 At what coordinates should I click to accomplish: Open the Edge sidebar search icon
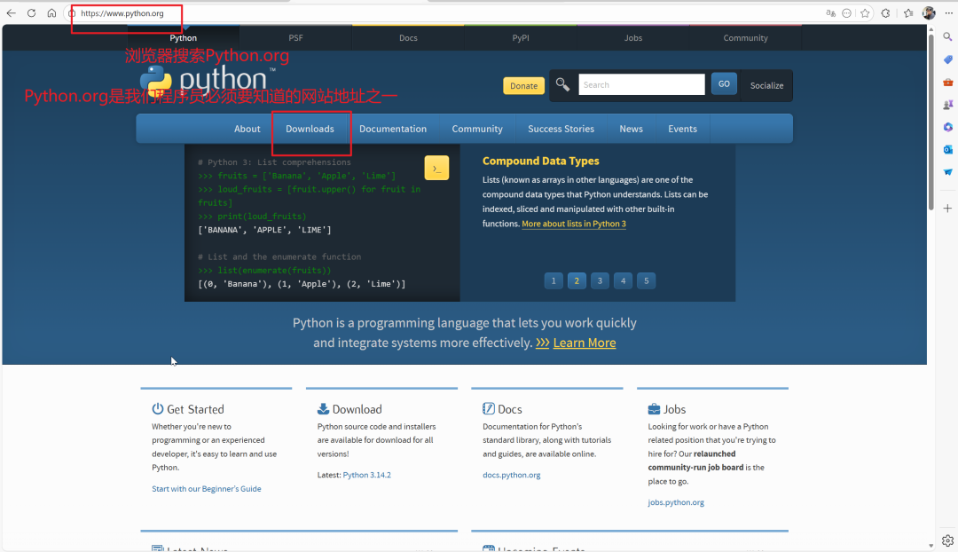pyautogui.click(x=947, y=36)
